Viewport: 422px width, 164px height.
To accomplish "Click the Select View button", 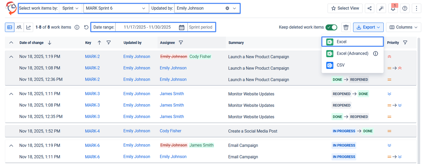I will 345,8.
